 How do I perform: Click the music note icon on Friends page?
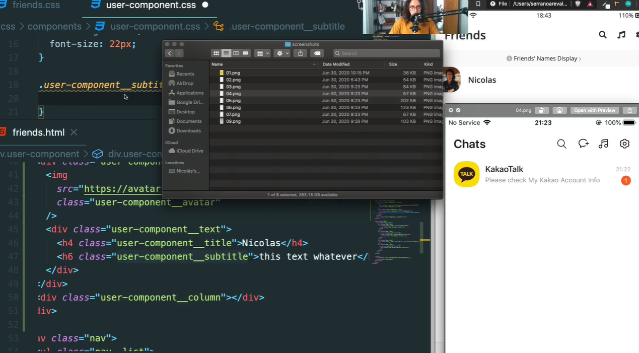pyautogui.click(x=622, y=35)
